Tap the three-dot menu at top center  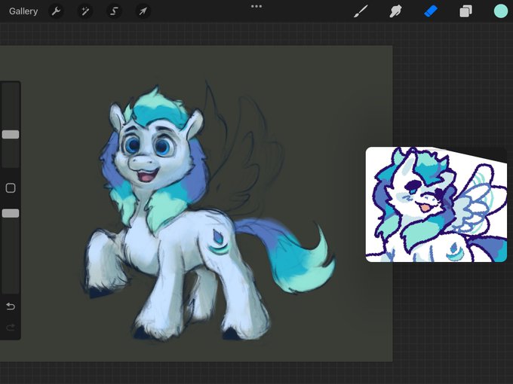(x=256, y=6)
